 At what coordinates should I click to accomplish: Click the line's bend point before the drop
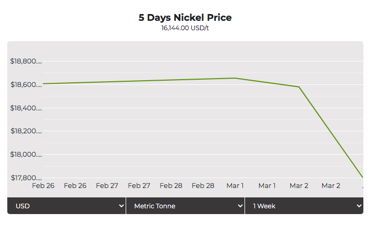coord(299,87)
